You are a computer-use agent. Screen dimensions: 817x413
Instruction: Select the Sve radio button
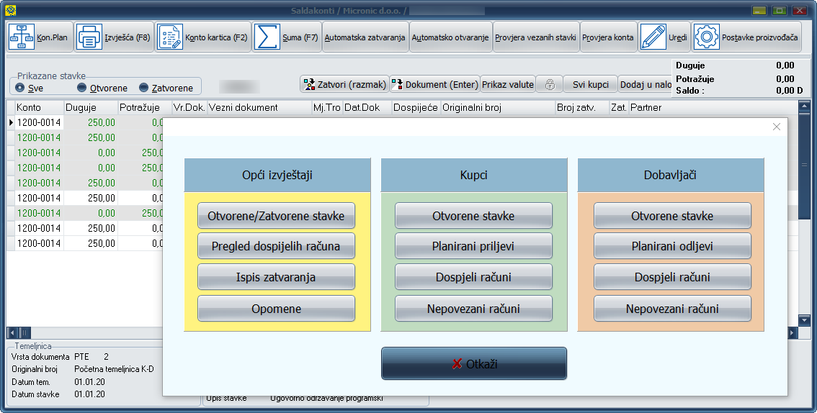(19, 88)
